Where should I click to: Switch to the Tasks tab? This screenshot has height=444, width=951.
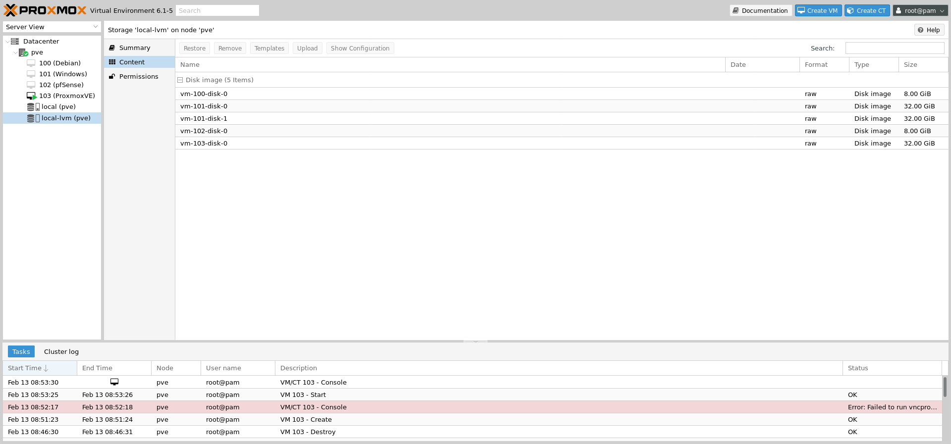(x=21, y=352)
